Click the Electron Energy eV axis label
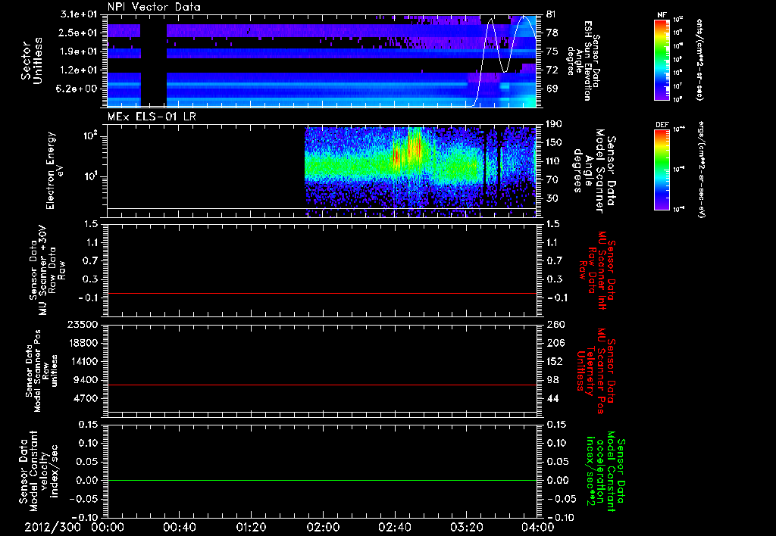 point(55,170)
